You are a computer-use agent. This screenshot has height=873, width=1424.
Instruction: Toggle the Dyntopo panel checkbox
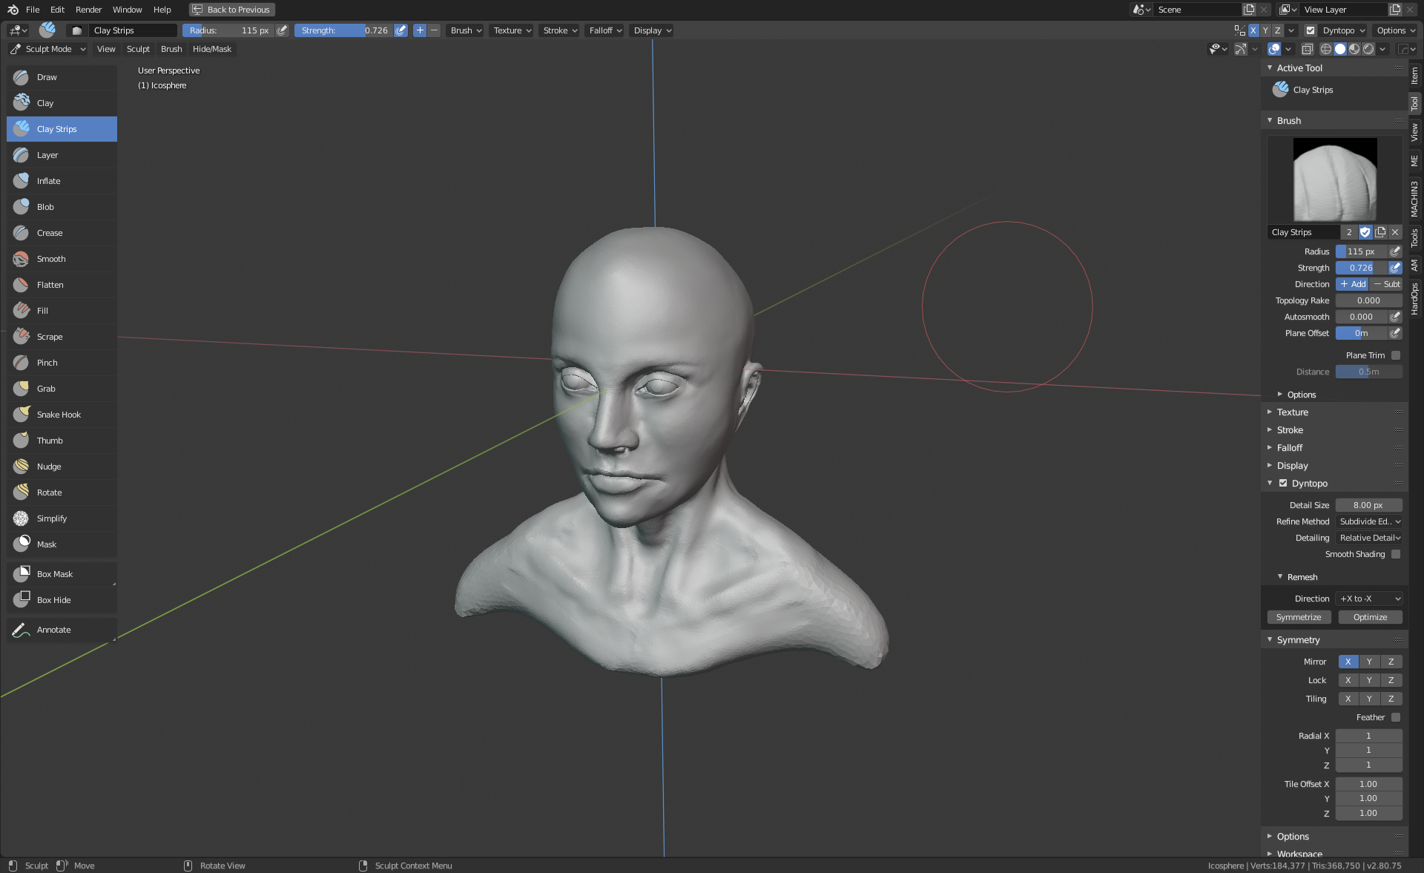[1283, 483]
